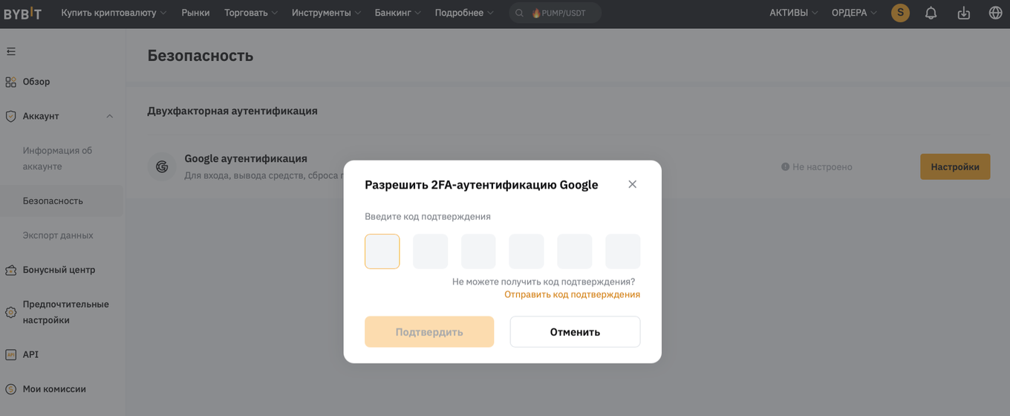
Task: Focus the second verification code box
Action: [431, 251]
